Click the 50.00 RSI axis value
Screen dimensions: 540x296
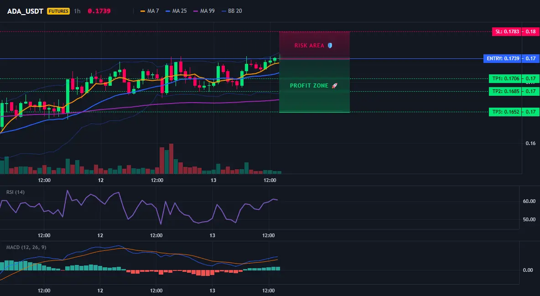(x=529, y=219)
